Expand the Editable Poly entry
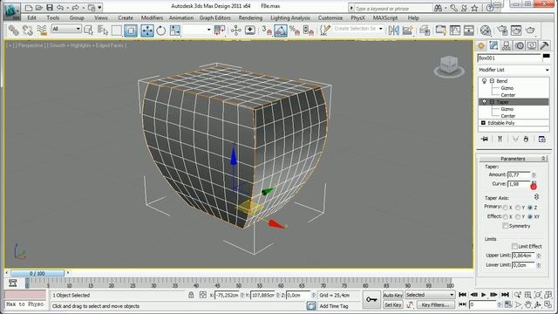 click(x=483, y=123)
